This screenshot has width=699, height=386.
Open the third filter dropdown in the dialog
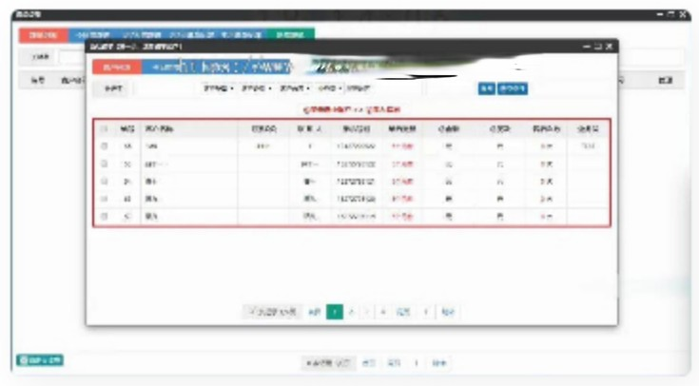point(294,88)
